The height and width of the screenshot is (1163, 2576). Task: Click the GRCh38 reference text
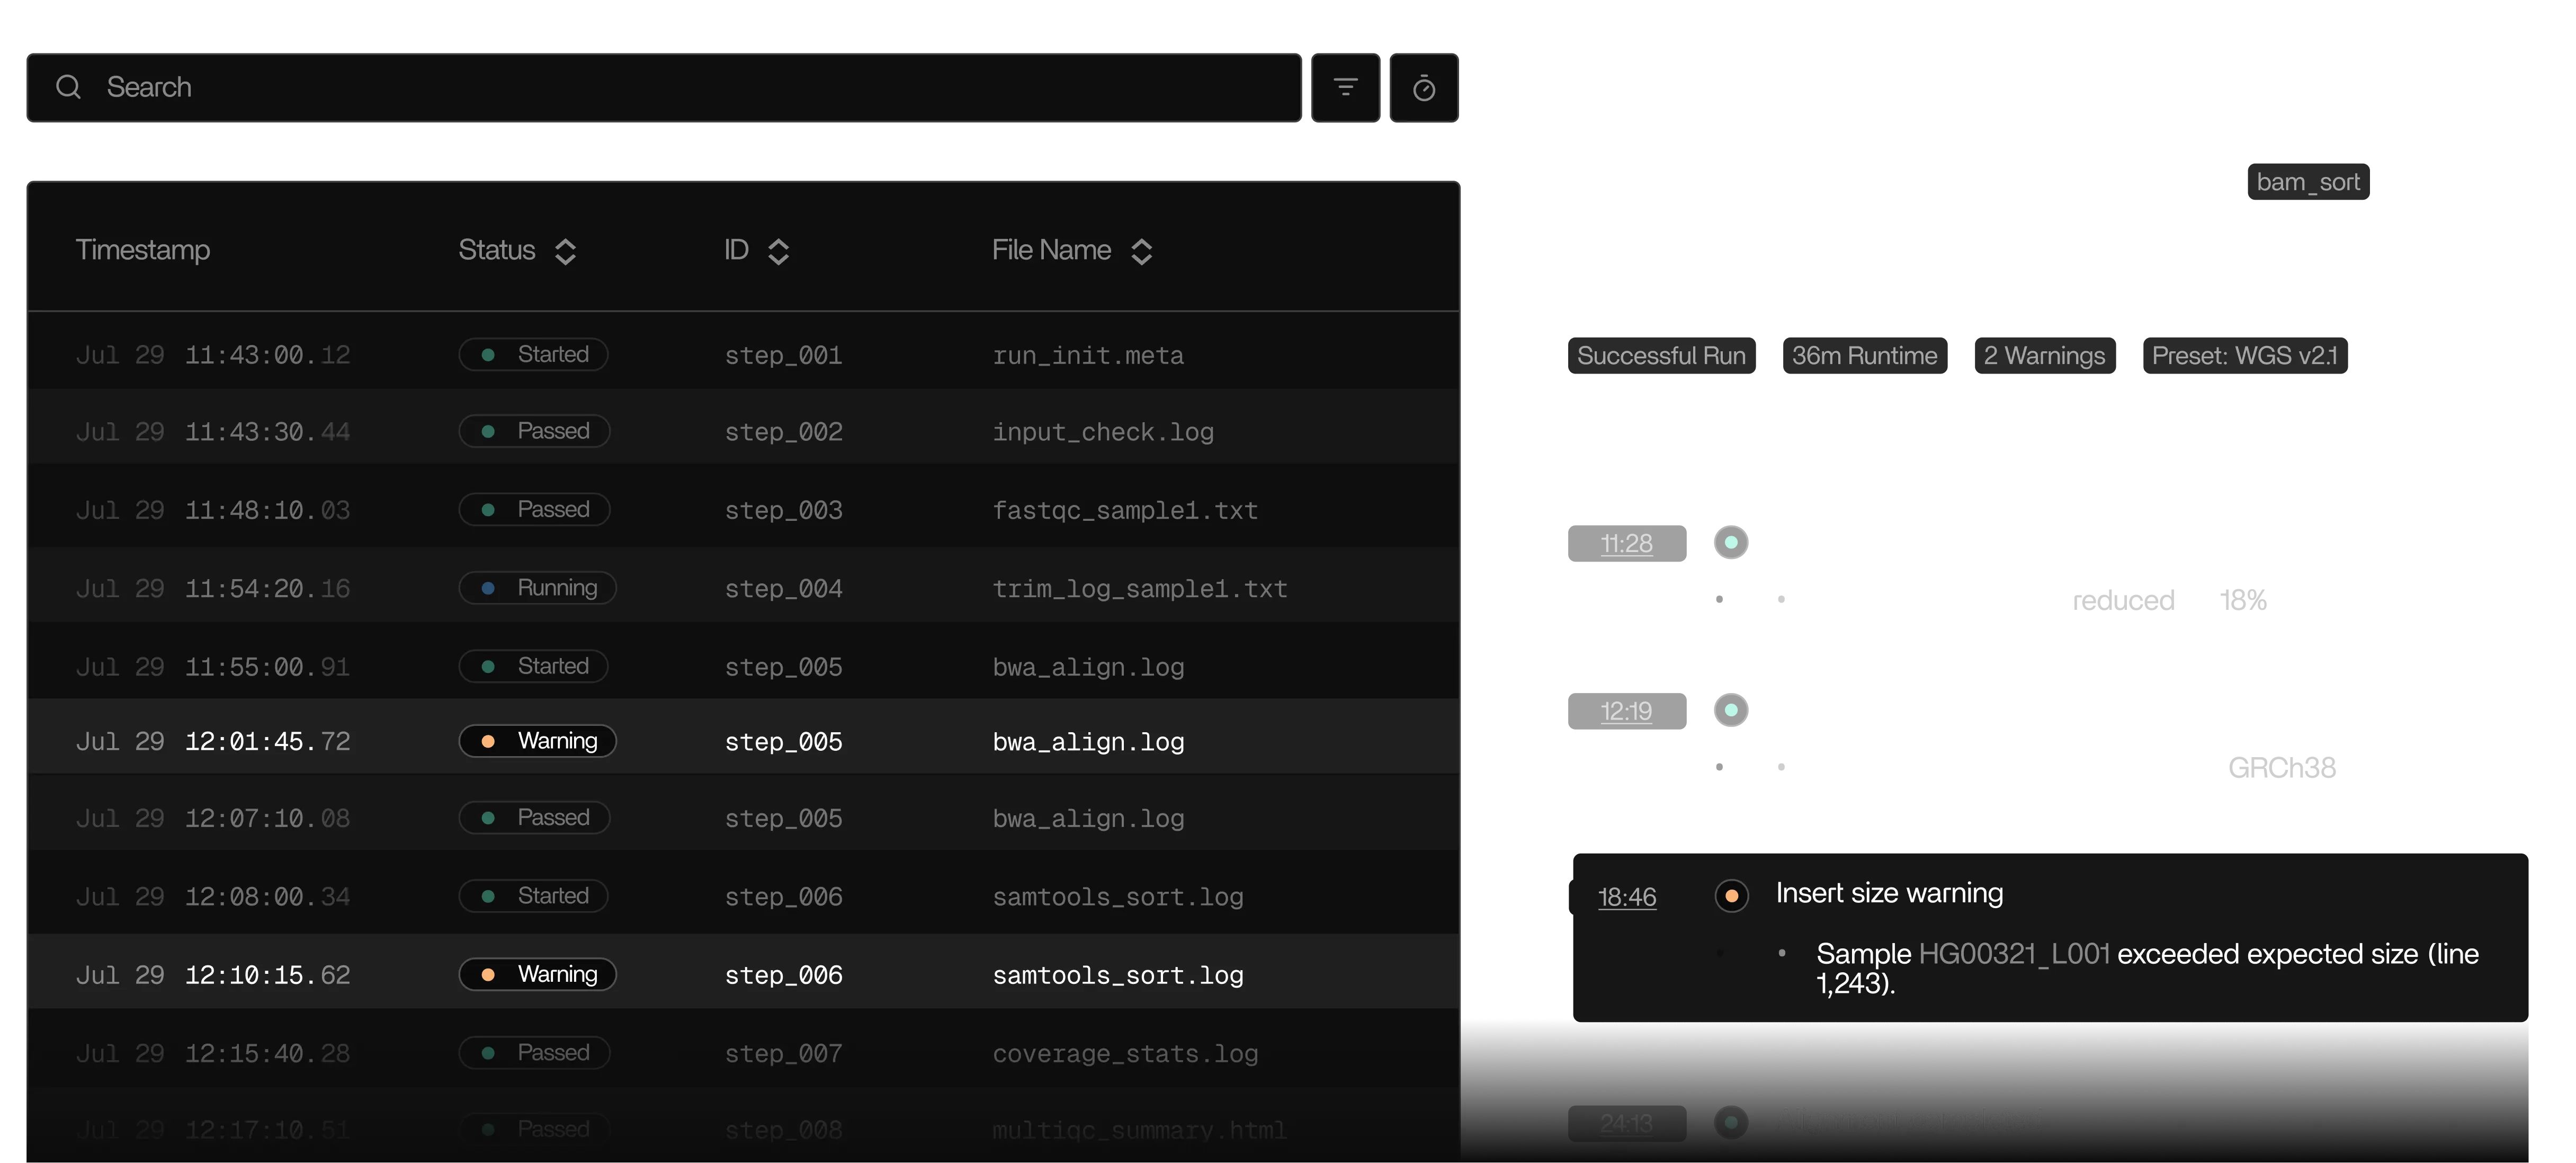click(2281, 768)
